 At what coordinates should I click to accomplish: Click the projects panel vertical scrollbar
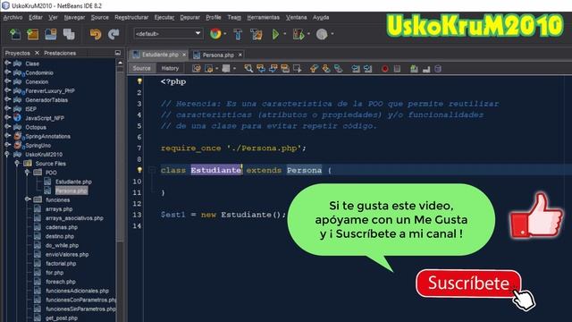point(120,157)
